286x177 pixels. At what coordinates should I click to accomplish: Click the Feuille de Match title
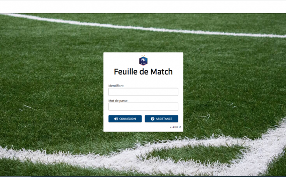coord(143,72)
